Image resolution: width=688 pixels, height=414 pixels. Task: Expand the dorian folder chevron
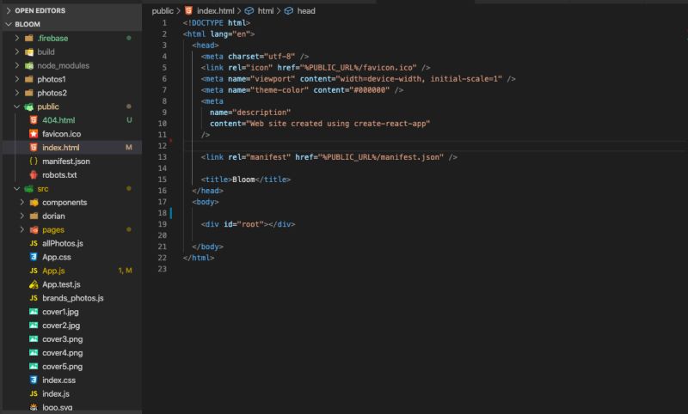[x=22, y=216]
